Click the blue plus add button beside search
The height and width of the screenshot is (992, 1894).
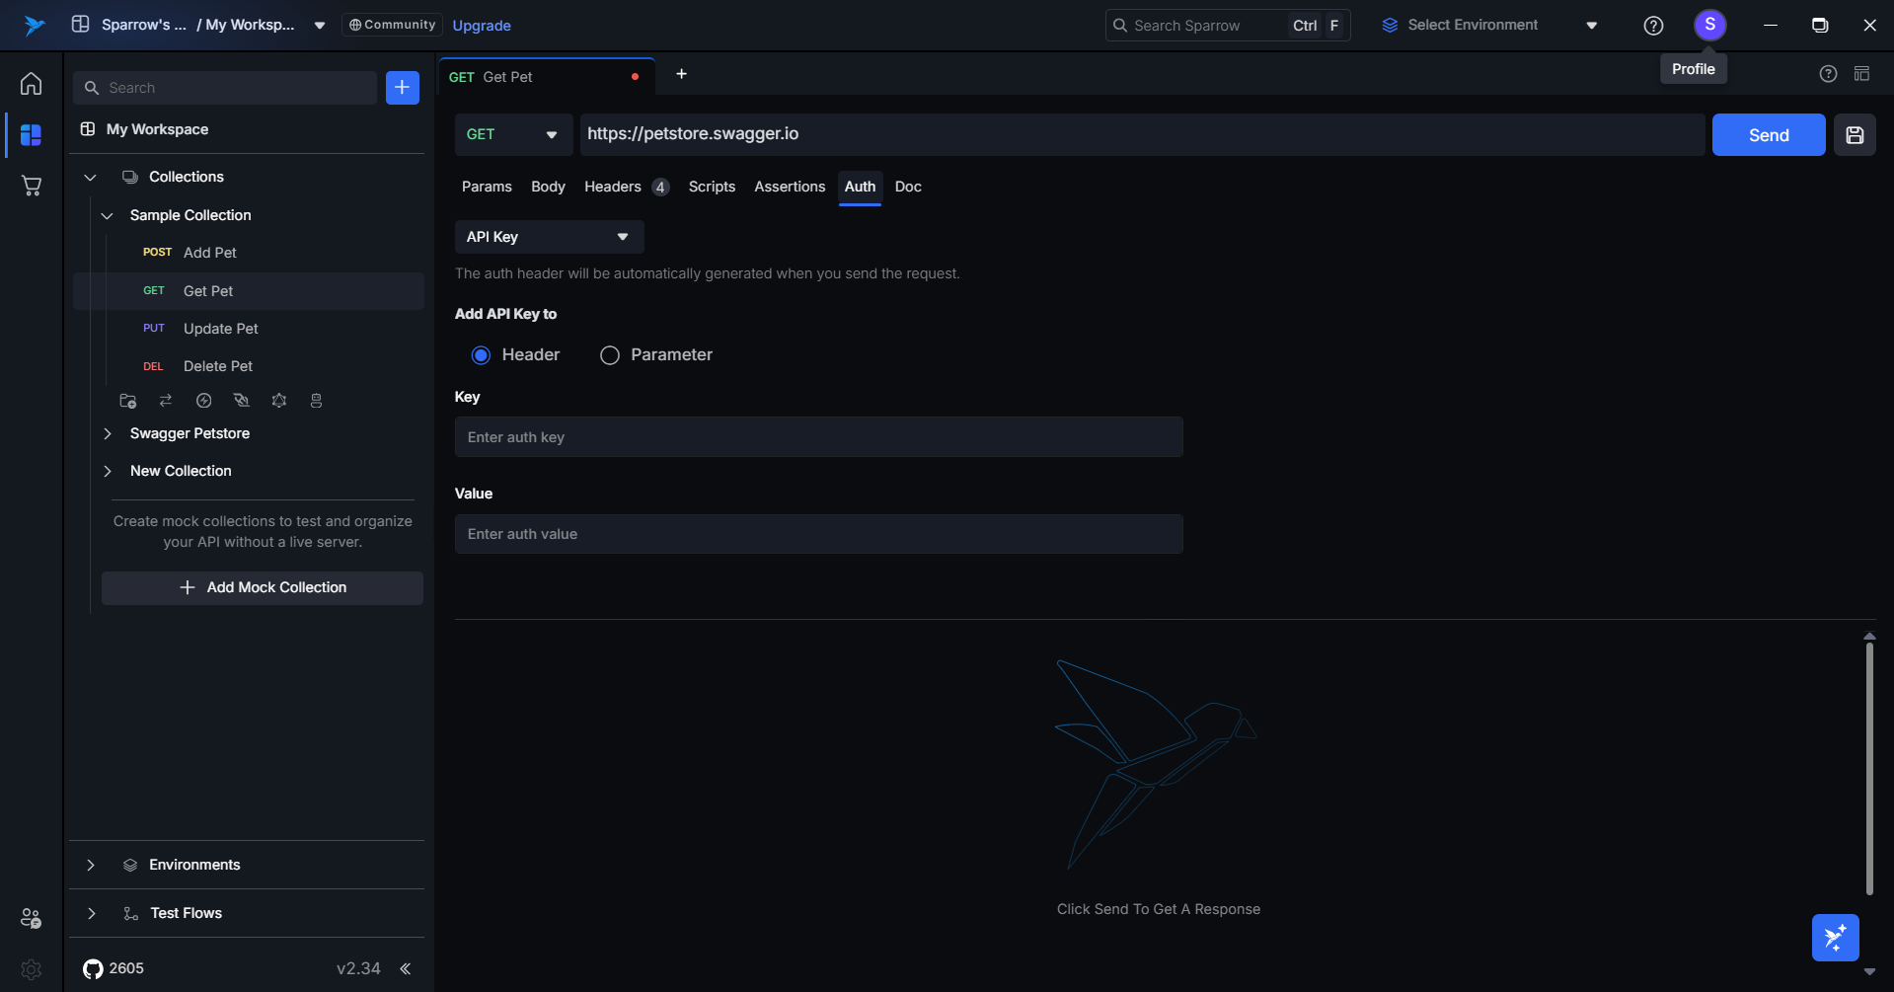402,88
